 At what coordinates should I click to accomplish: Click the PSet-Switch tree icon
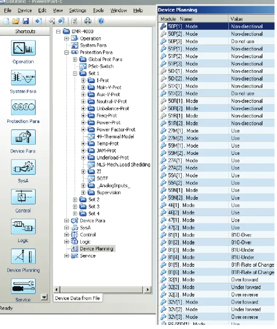83,66
